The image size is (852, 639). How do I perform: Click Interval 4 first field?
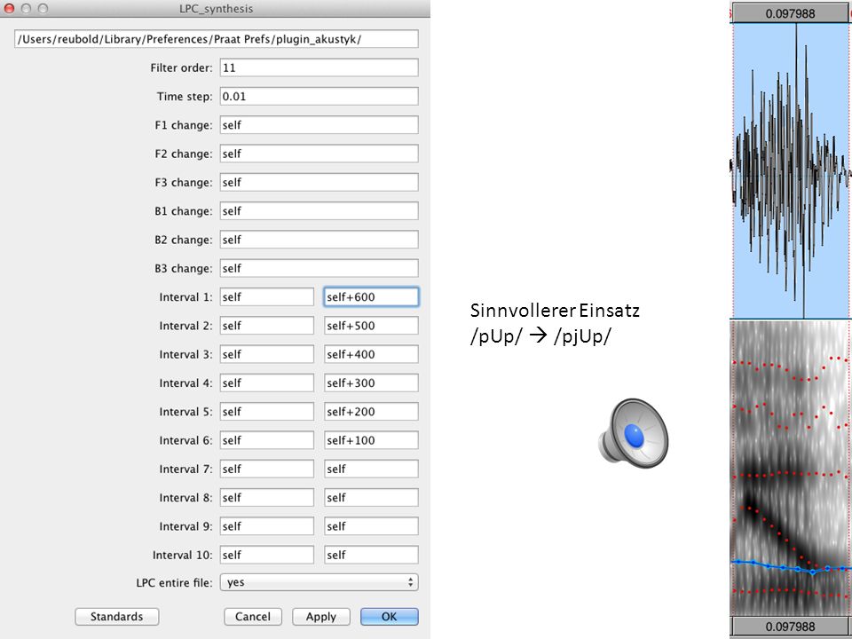[267, 383]
